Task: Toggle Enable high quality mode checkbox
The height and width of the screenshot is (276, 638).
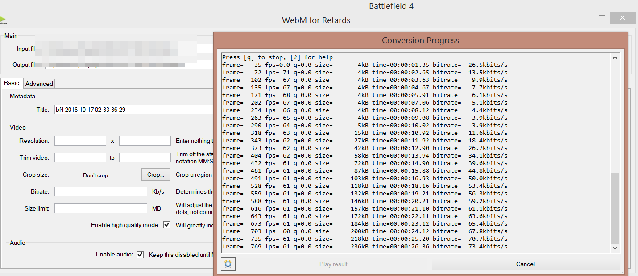Action: pos(167,225)
